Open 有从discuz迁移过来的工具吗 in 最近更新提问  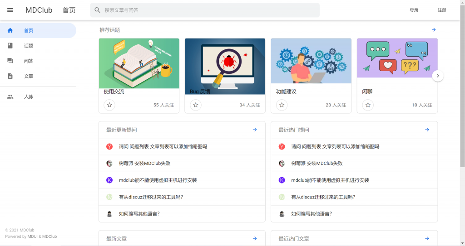[x=182, y=197]
